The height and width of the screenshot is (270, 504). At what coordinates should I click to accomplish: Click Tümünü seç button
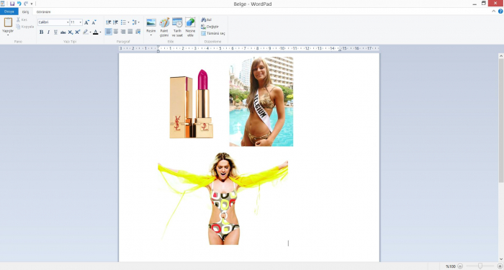tap(213, 33)
